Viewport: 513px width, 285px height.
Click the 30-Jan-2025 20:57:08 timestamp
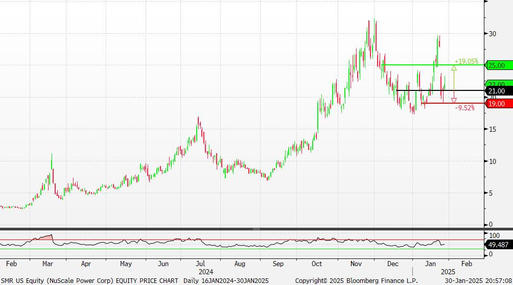478,281
